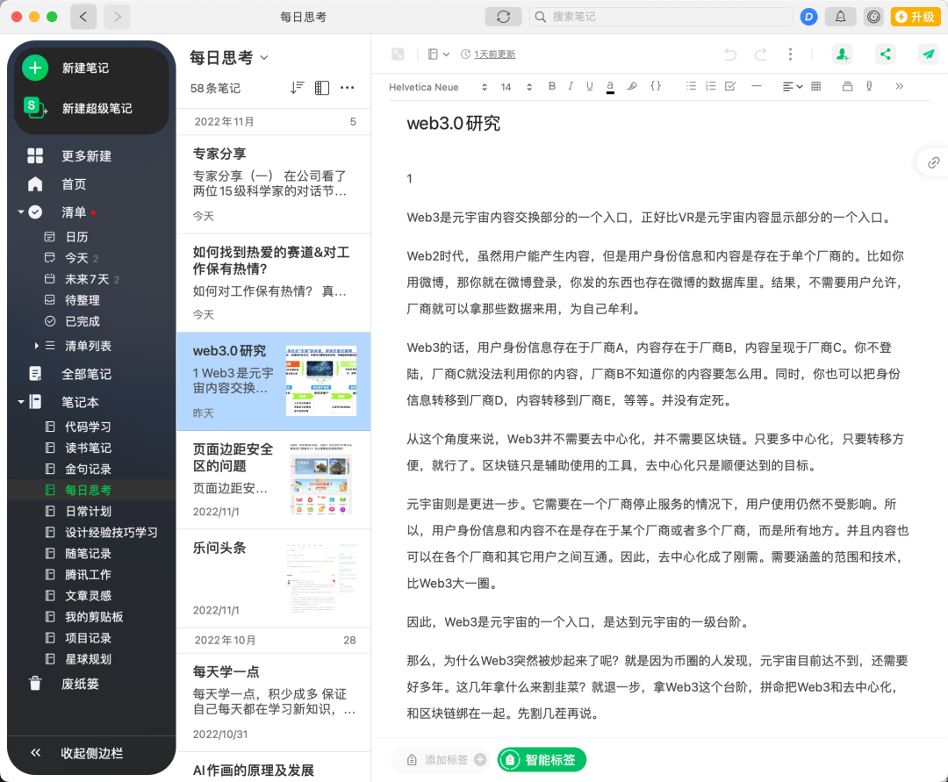Open the text color picker
The width and height of the screenshot is (948, 782).
(x=610, y=87)
